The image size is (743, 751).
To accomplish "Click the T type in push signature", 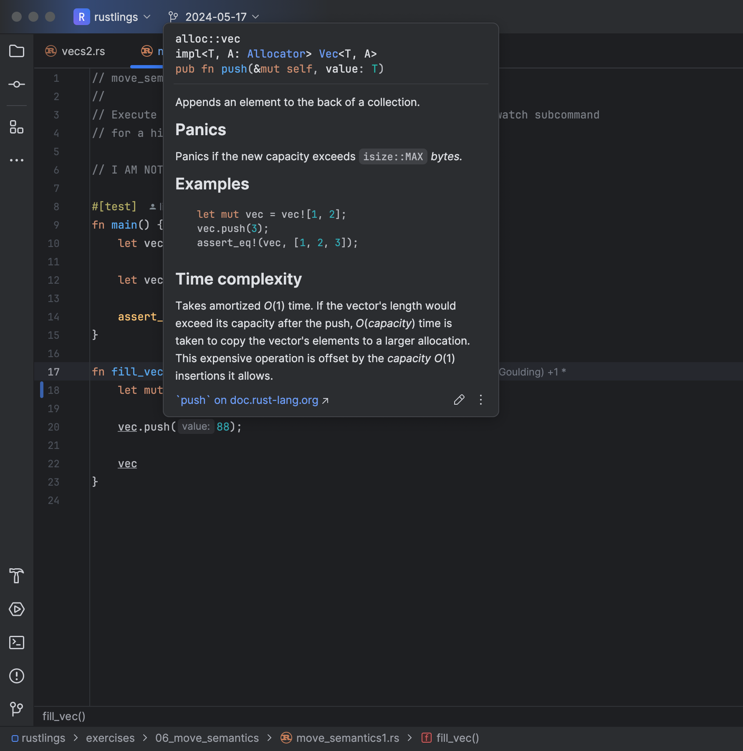I will pyautogui.click(x=374, y=69).
